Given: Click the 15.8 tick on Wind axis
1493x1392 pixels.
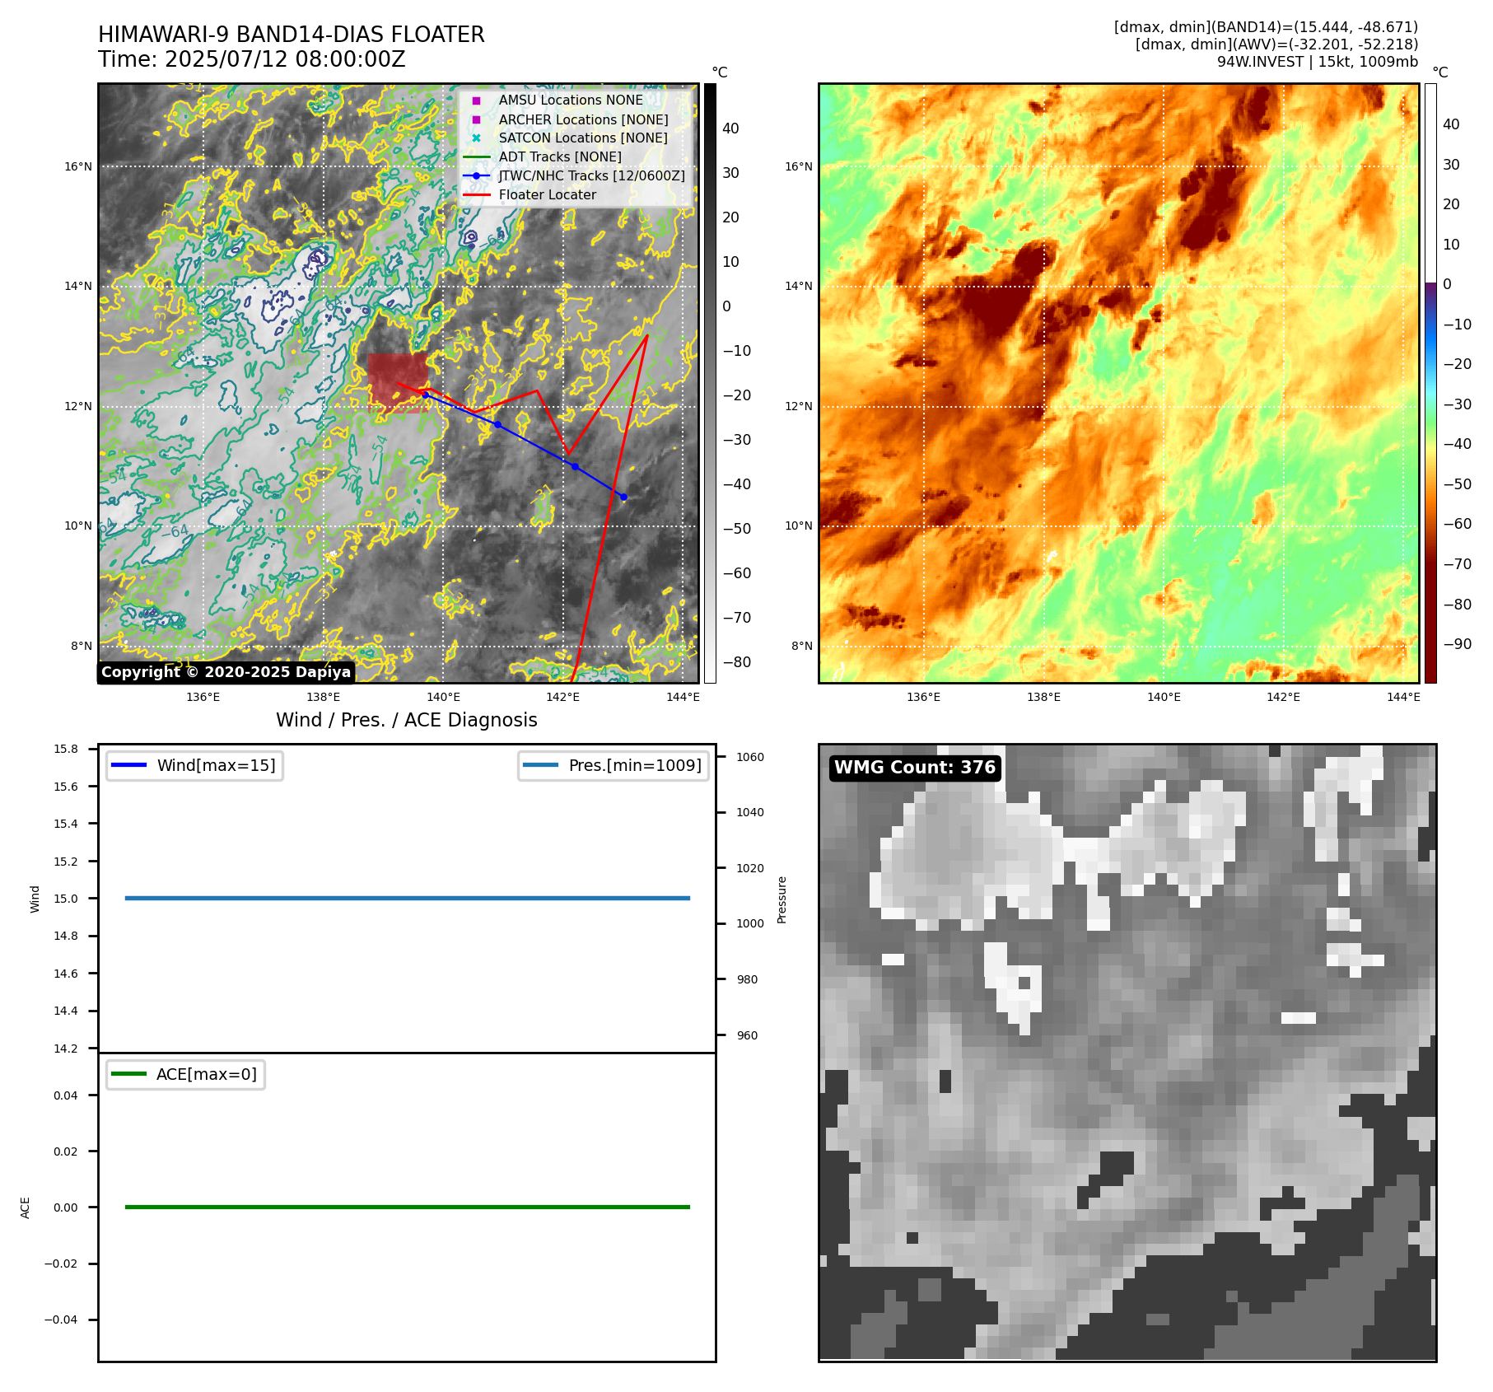Looking at the screenshot, I should click(66, 749).
